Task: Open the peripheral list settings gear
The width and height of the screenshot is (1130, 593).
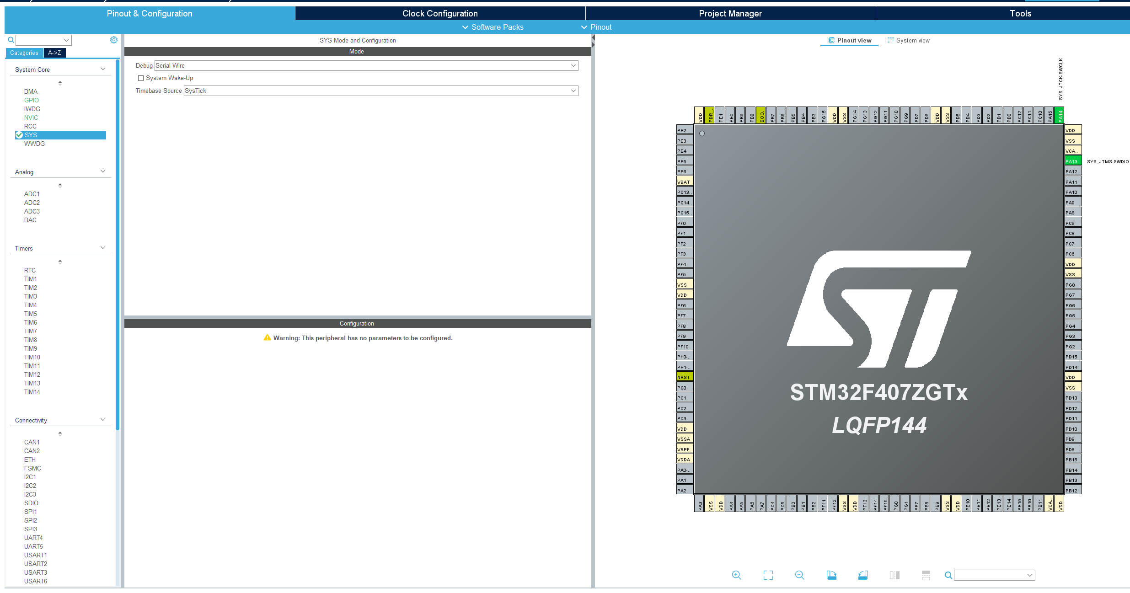Action: [x=114, y=40]
